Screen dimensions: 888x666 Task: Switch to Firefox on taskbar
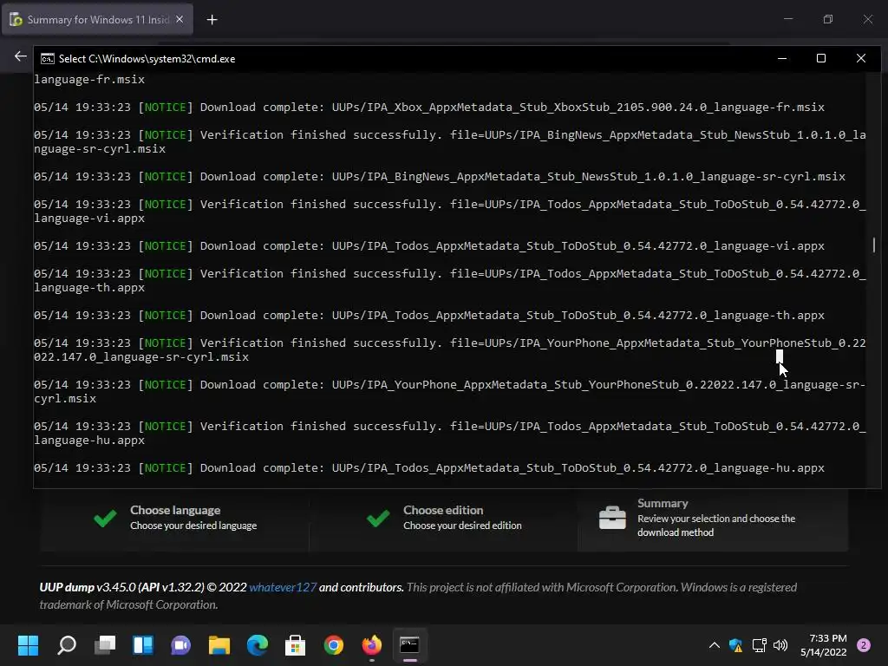371,645
